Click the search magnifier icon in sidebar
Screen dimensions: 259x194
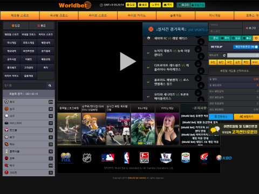point(50,86)
